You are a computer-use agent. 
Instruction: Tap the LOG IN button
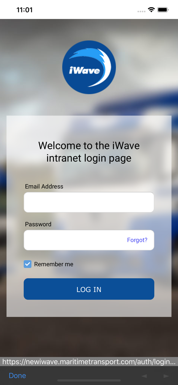89,289
